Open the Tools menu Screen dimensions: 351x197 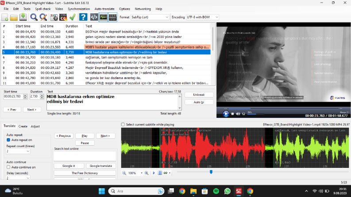click(x=27, y=9)
